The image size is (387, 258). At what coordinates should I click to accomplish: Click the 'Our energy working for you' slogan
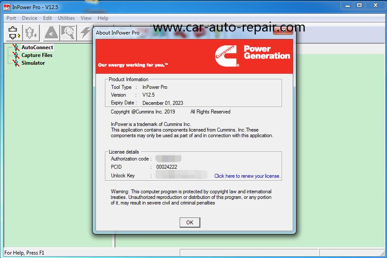(133, 65)
